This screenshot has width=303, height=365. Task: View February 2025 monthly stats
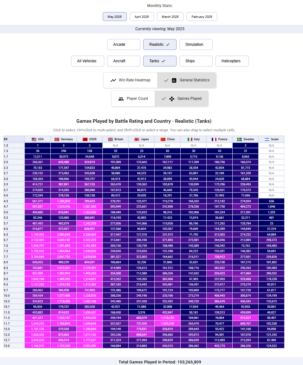(202, 17)
